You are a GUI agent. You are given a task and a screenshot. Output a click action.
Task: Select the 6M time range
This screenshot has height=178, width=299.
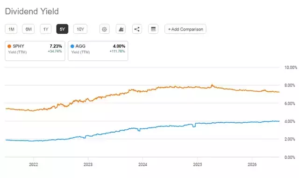[28, 29]
